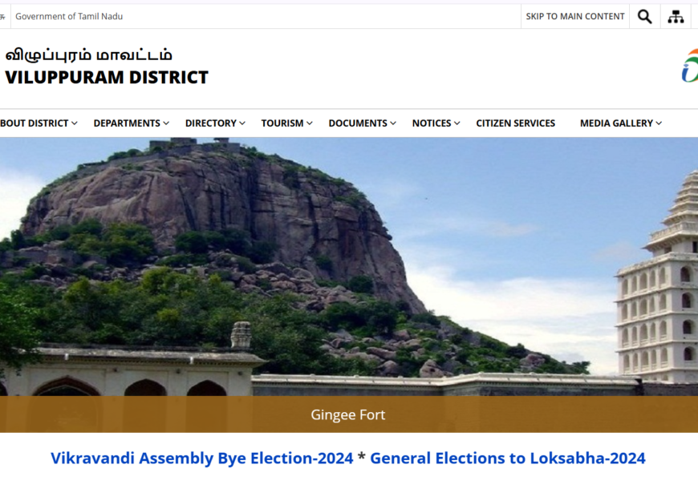Viewport: 698px width, 481px height.
Task: Expand the Directory menu chevron
Action: [242, 123]
